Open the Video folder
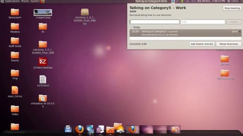 [x=15, y=109]
